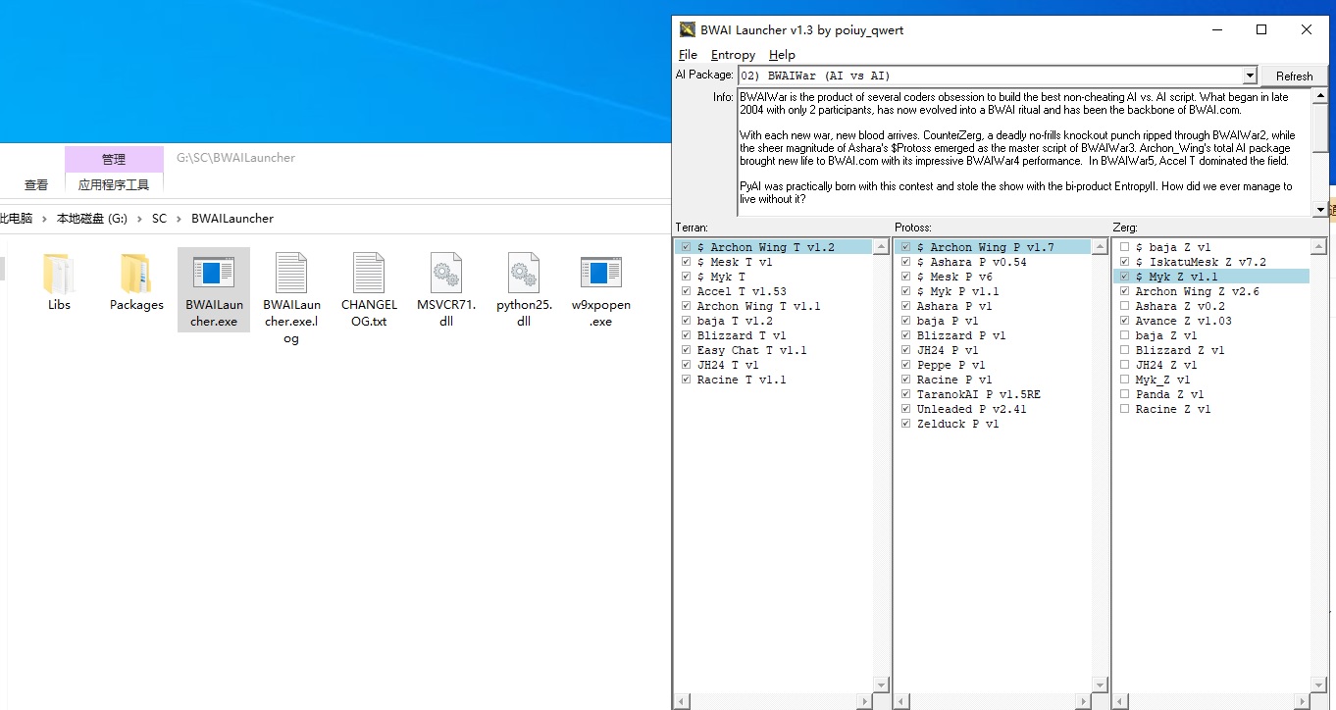Image resolution: width=1336 pixels, height=710 pixels.
Task: Select the "Archon Wing T v1.1" entry text
Action: pos(758,306)
